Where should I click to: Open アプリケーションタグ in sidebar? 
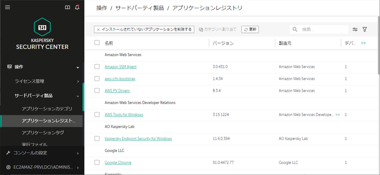coord(43,132)
